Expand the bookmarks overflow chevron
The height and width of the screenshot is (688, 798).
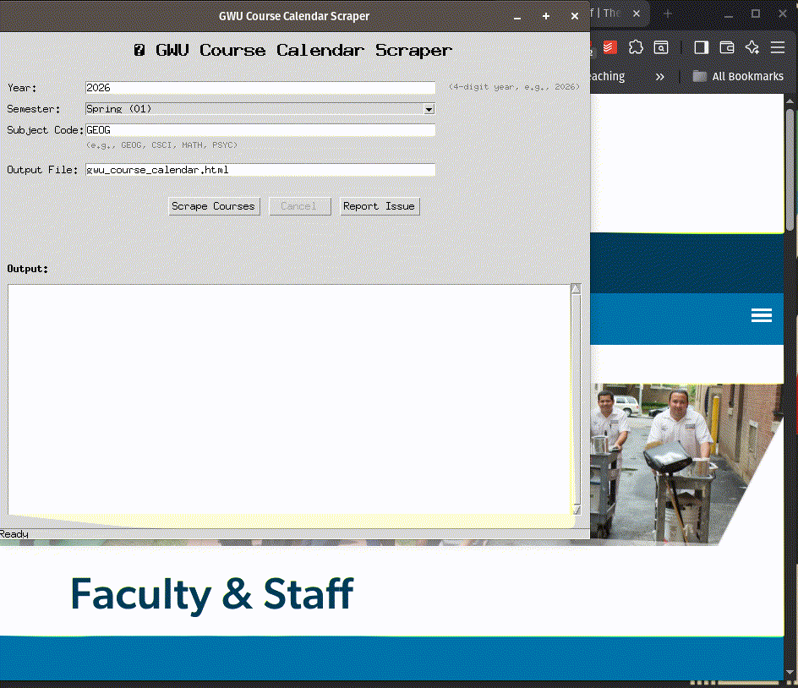point(660,76)
